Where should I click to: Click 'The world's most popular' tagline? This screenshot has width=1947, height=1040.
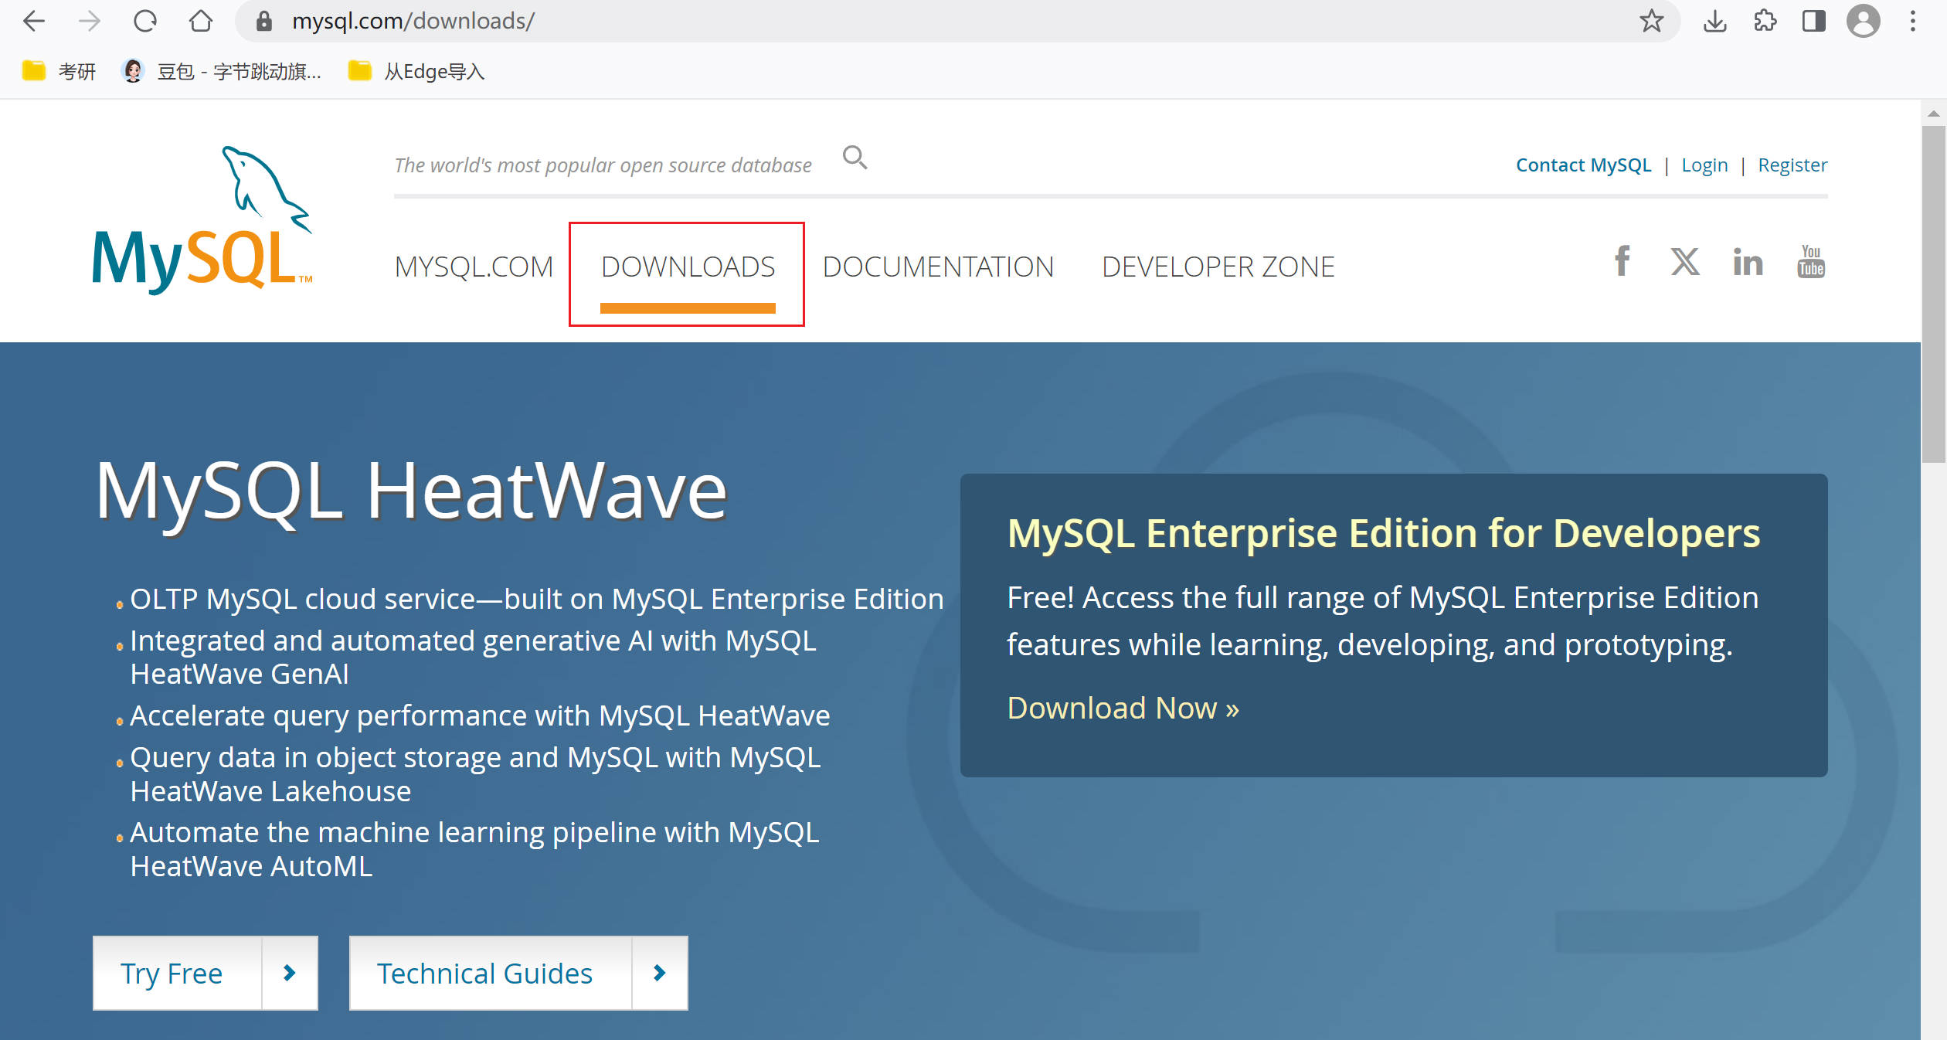603,165
